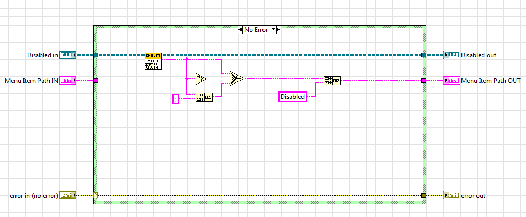Viewport: 526px width, 217px height.
Task: Click the Disabled out indicator terminal
Action: [x=451, y=55]
